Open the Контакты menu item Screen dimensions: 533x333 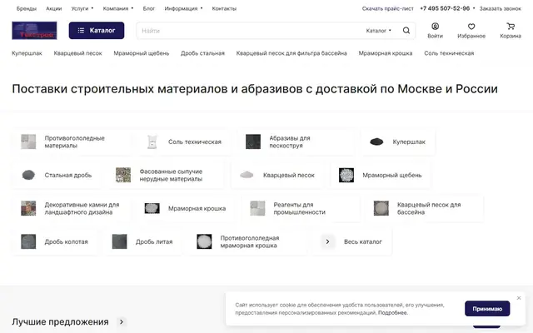224,8
